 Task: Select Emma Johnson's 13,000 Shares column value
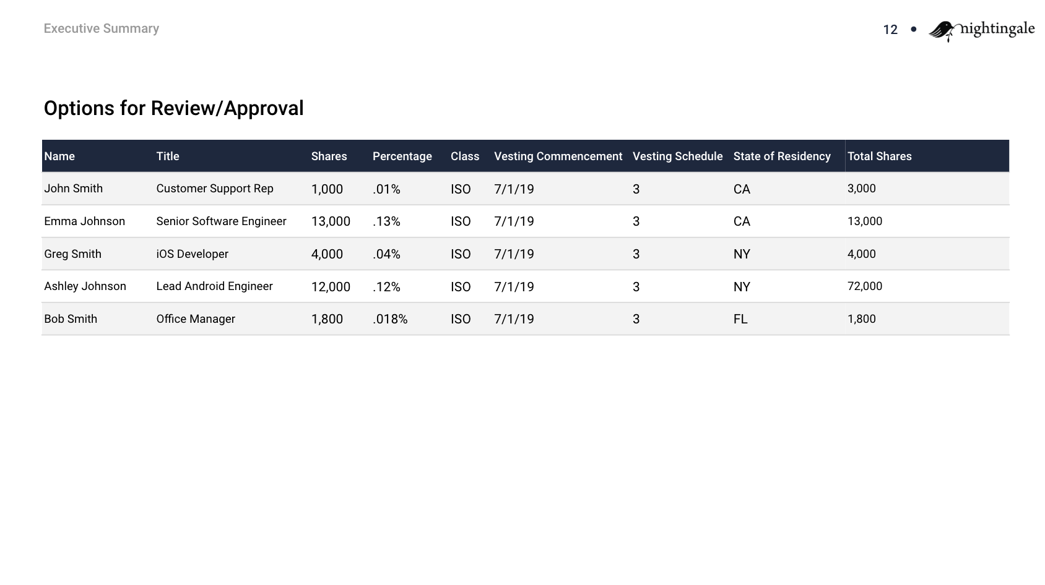pos(331,221)
